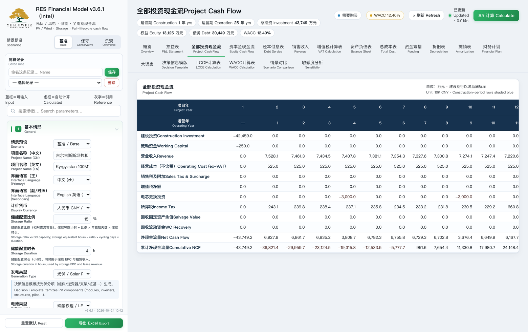Click the green section number 1 badge
528x332 pixels.
click(x=18, y=129)
